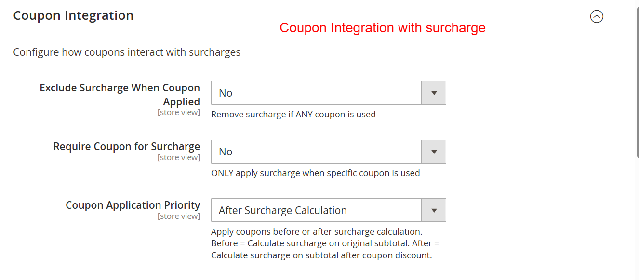Click the arrow on Coupon Application Priority dropdown

point(434,210)
